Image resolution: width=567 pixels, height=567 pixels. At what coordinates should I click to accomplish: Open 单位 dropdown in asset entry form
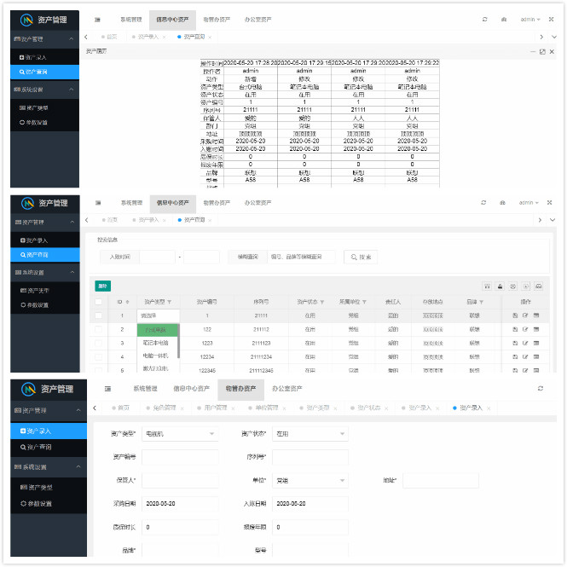pos(310,480)
